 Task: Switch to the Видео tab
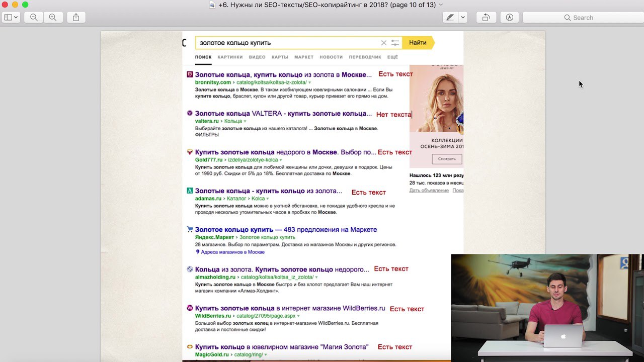click(257, 57)
